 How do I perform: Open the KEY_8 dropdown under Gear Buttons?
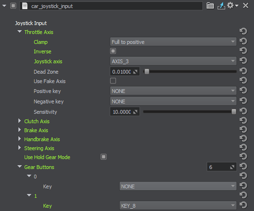coord(178,205)
